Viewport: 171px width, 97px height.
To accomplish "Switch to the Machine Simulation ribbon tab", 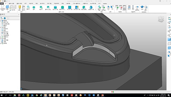I will click(76, 3).
